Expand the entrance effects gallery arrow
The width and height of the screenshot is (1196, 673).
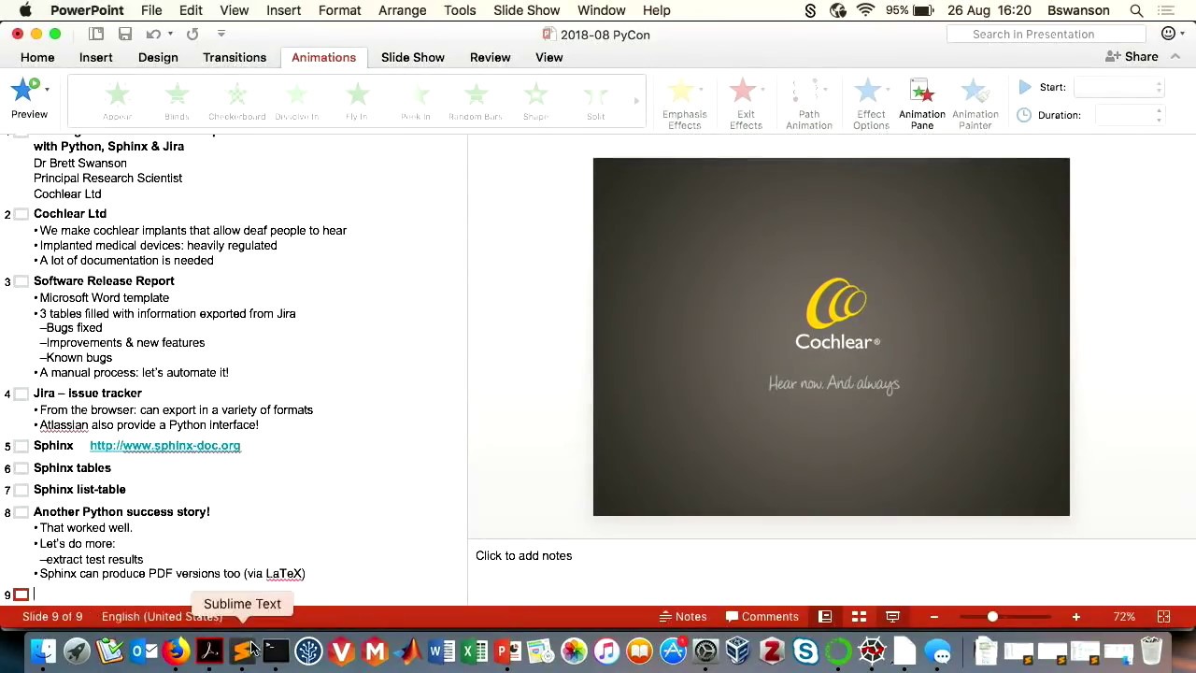[x=637, y=101]
